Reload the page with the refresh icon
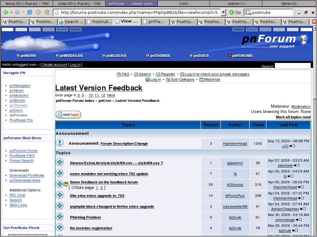This screenshot has height=237, width=317. 29,12
